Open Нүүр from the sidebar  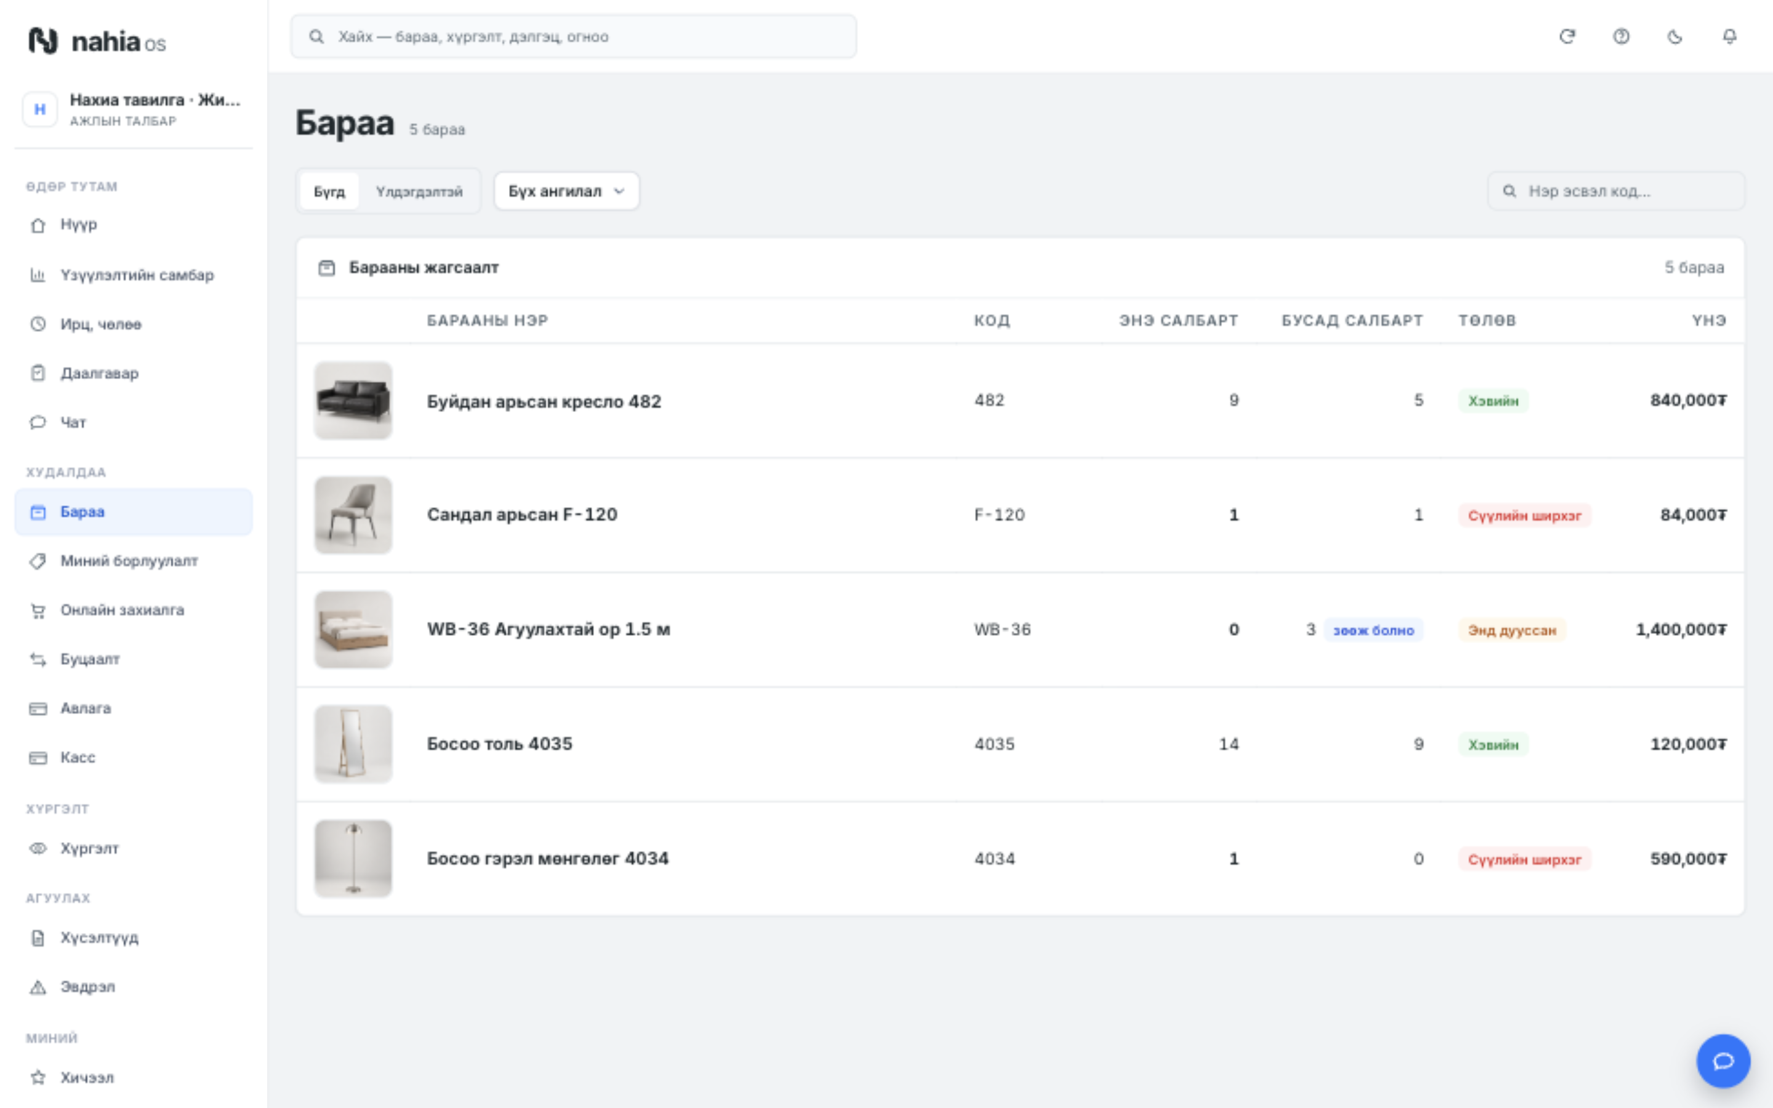click(x=134, y=225)
